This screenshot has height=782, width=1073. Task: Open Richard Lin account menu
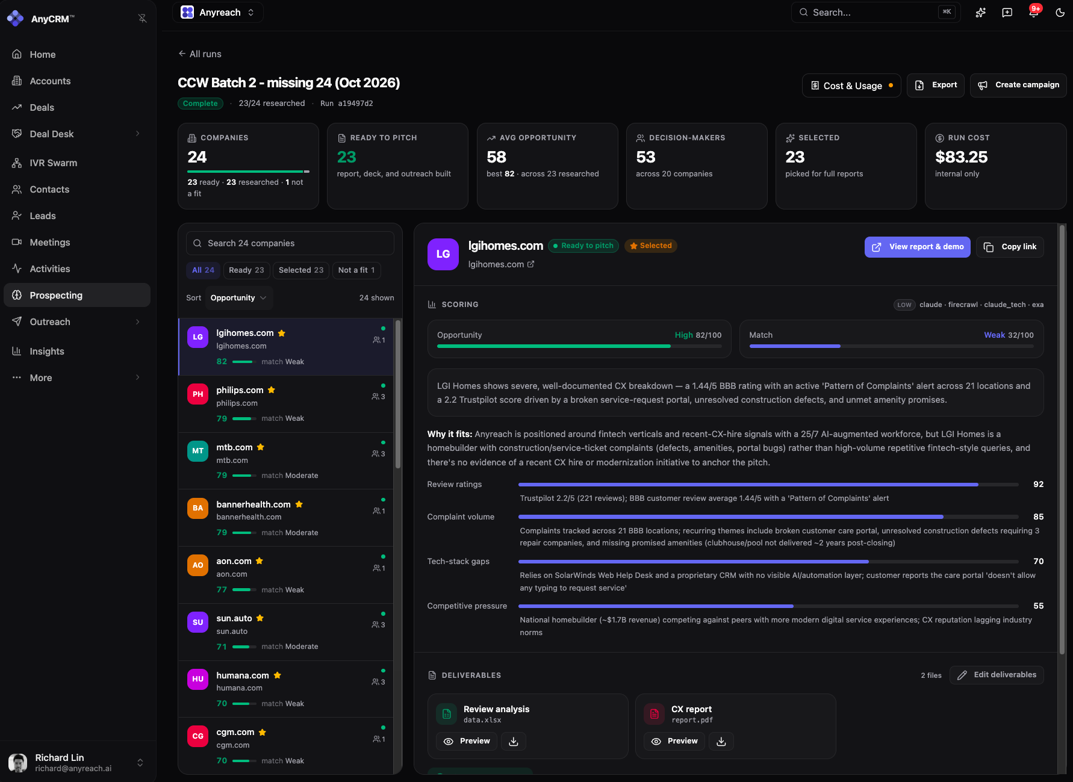coord(77,762)
